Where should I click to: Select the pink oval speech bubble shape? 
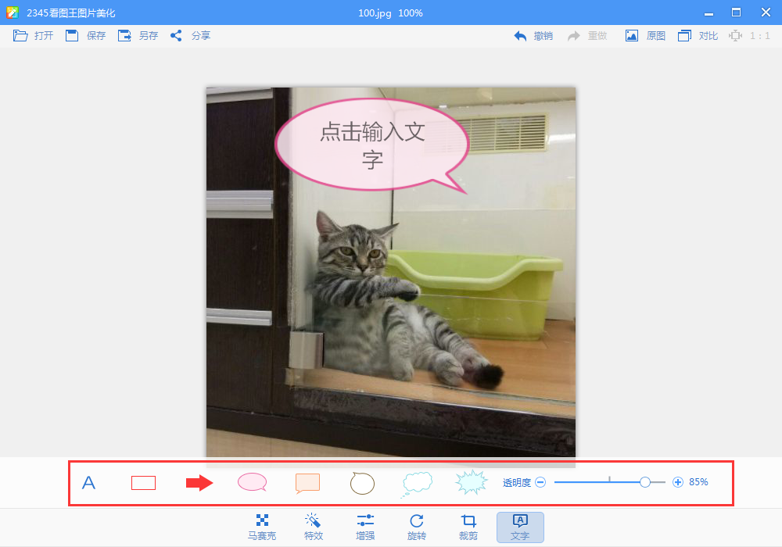[x=253, y=482]
